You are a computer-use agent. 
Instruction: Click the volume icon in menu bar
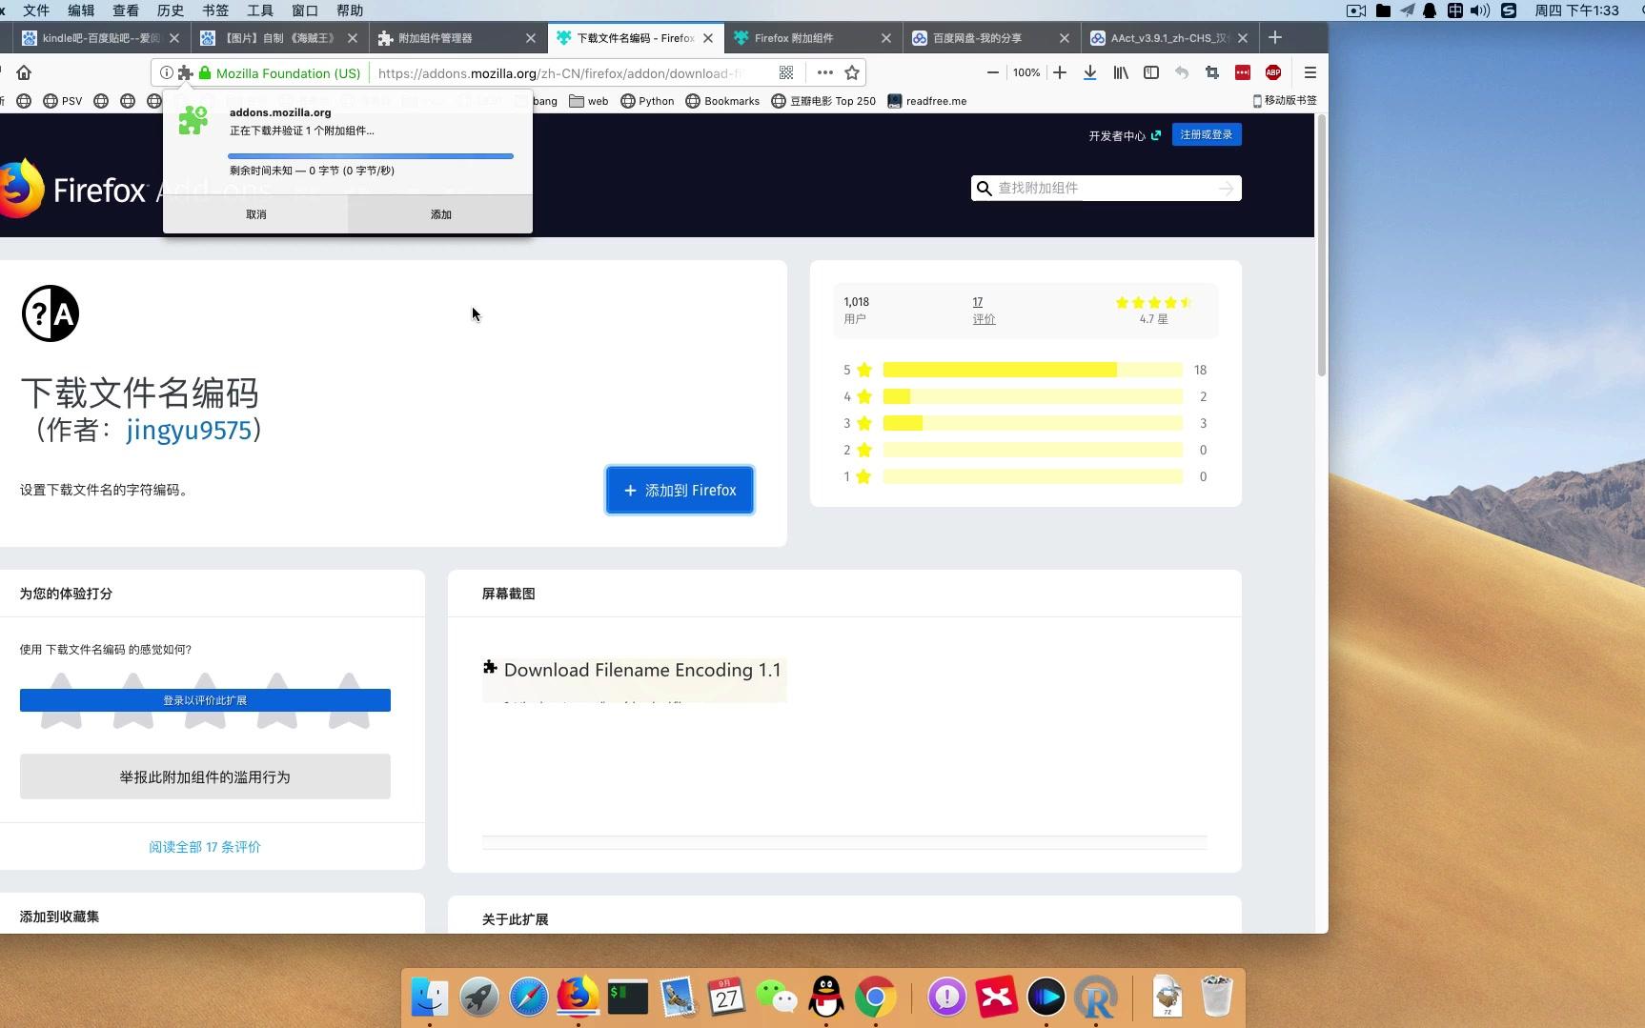pos(1479,10)
